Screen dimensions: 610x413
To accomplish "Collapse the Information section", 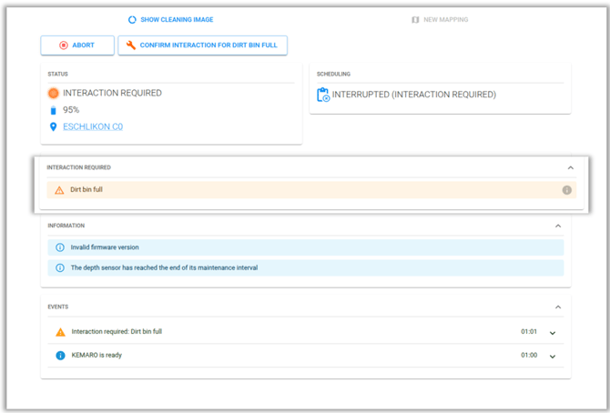I will point(558,226).
